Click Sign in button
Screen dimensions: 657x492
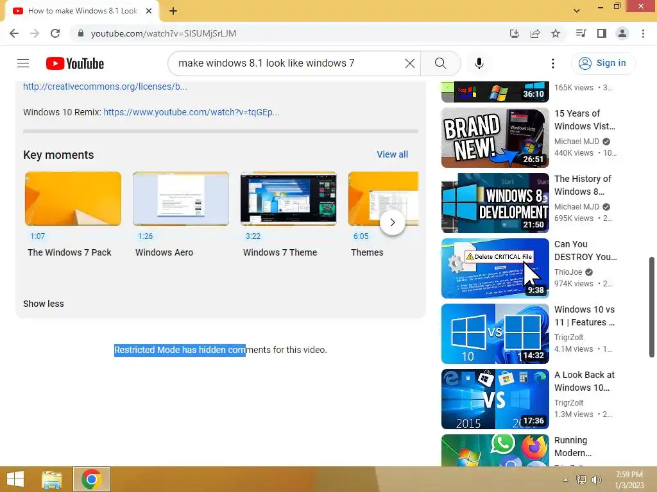point(603,63)
